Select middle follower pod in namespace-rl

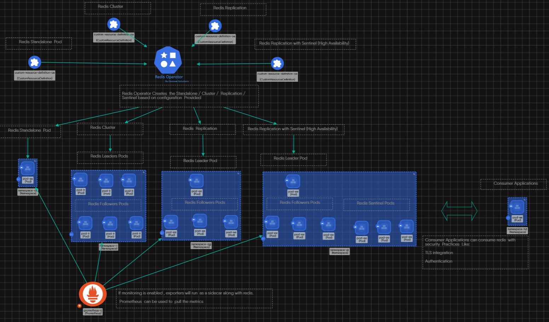[110, 224]
